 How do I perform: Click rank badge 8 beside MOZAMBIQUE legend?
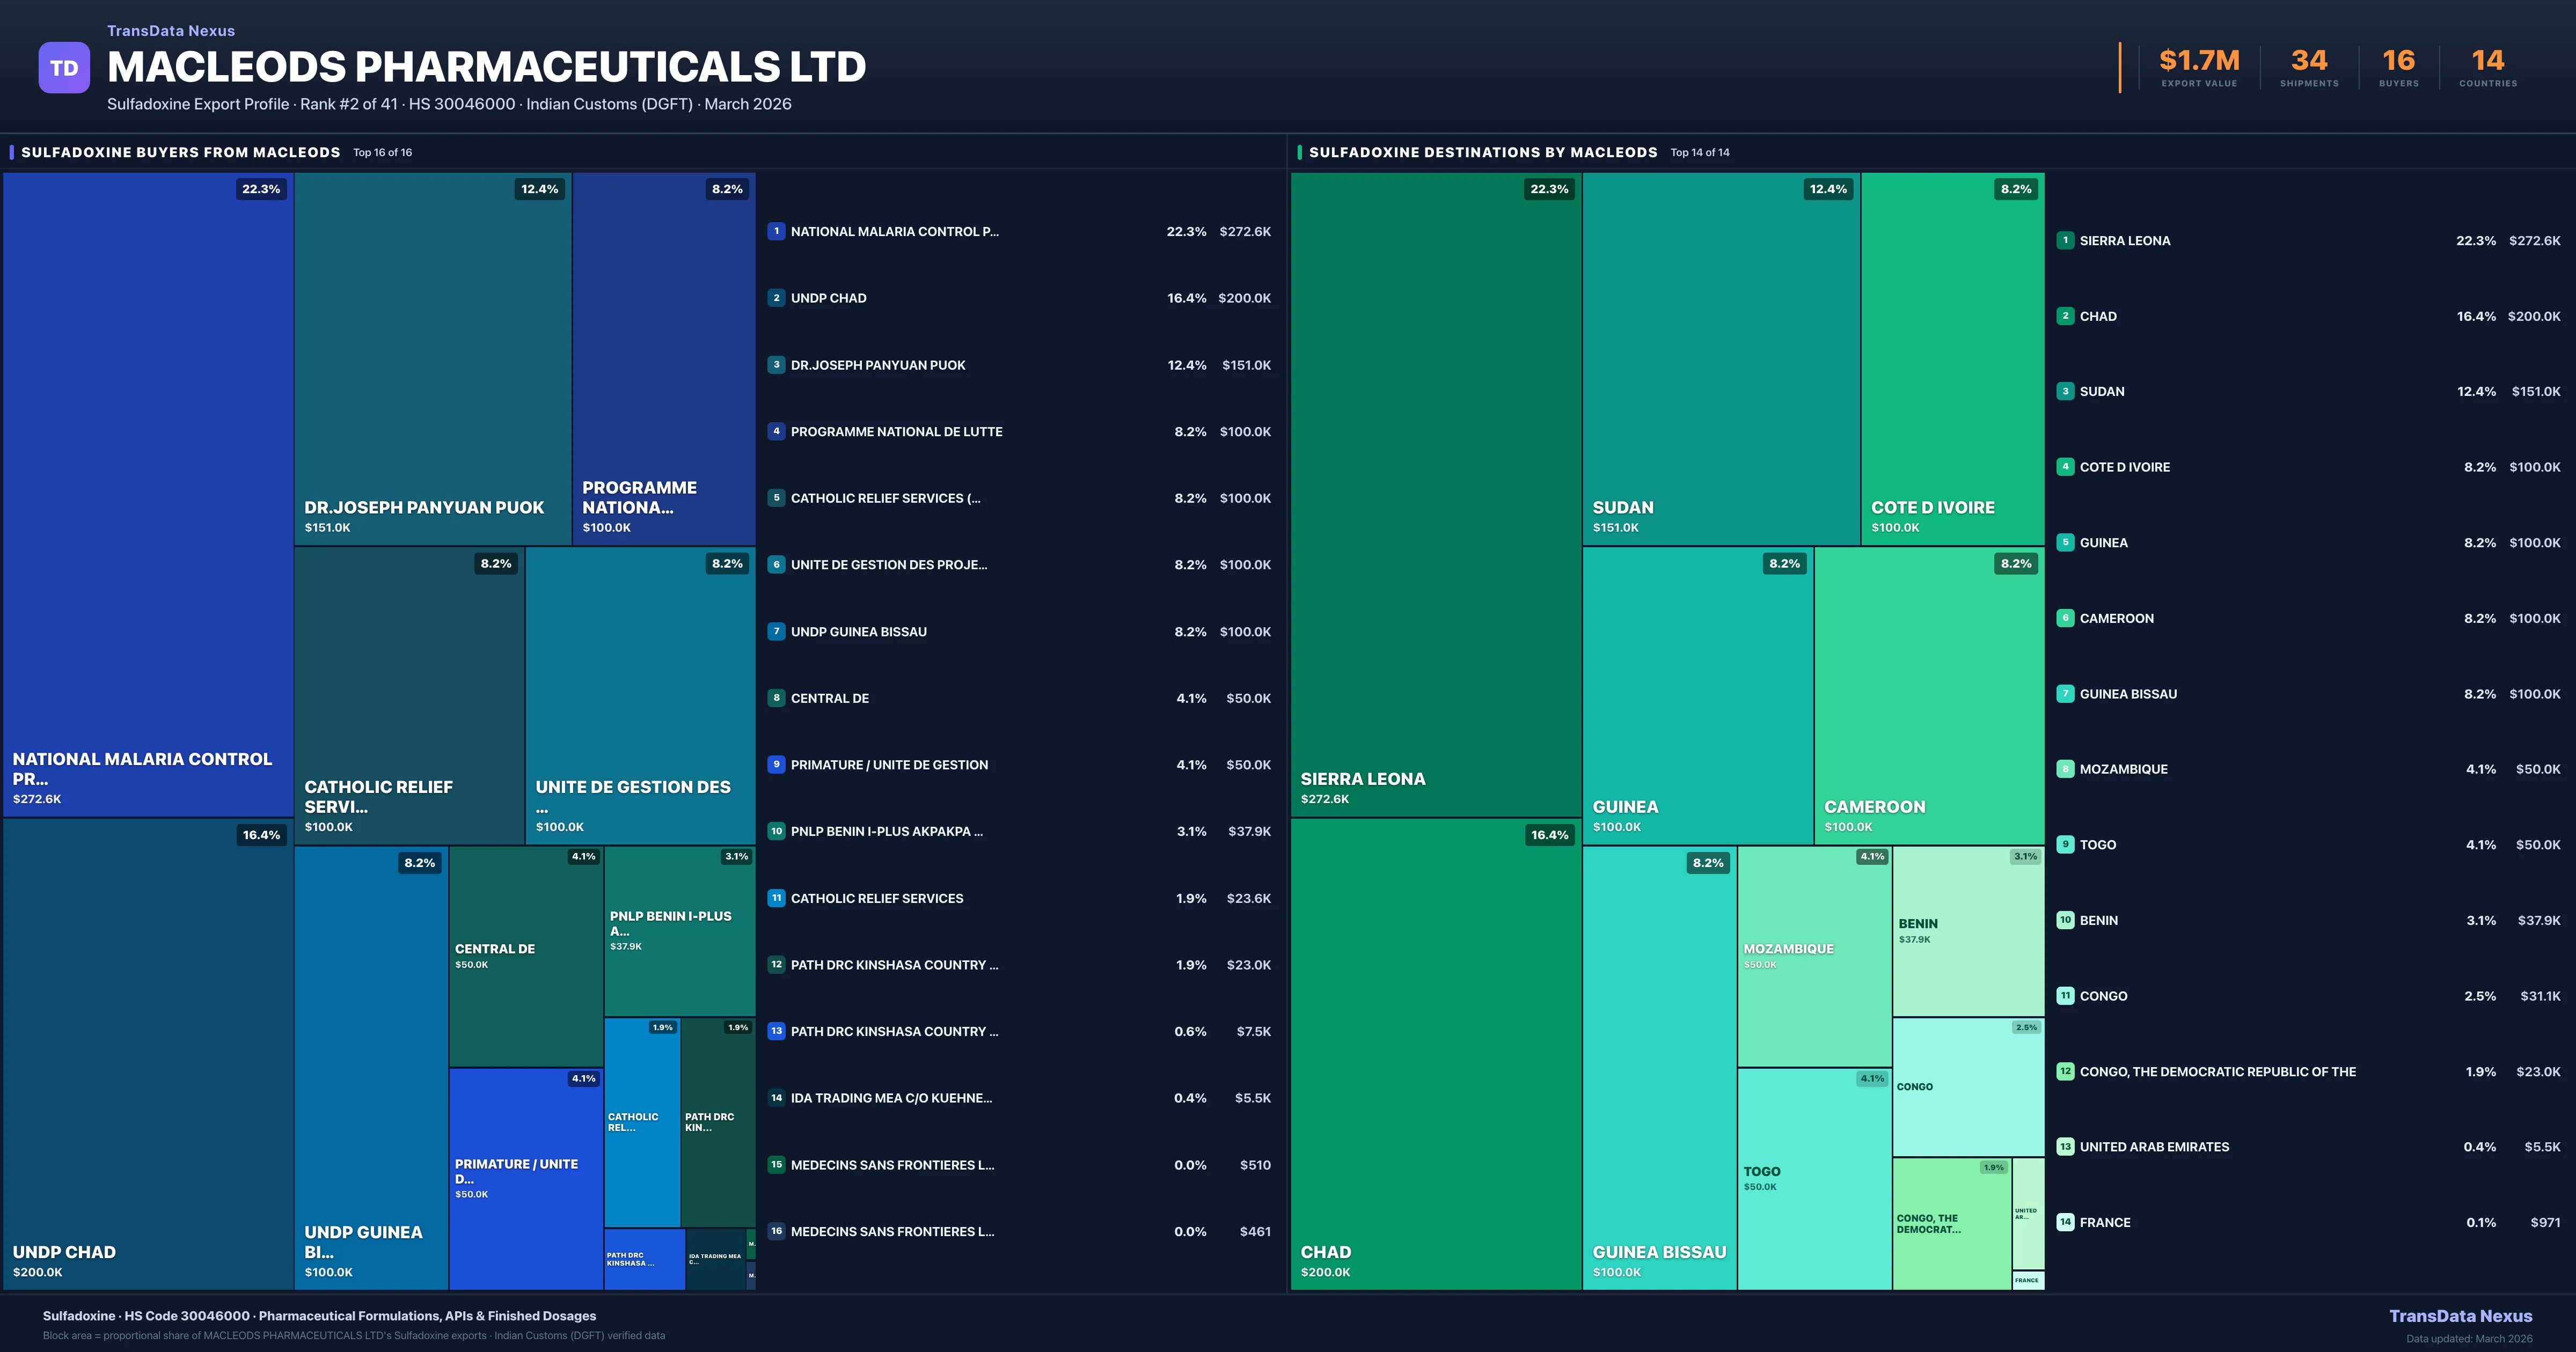[2065, 769]
